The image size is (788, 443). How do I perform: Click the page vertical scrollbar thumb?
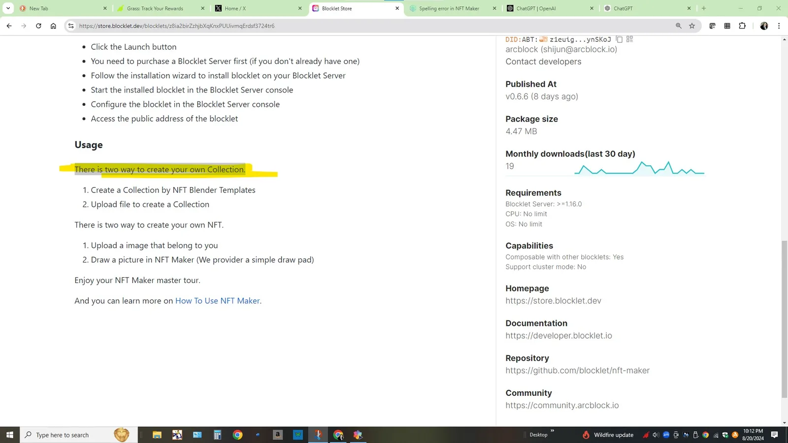click(784, 319)
